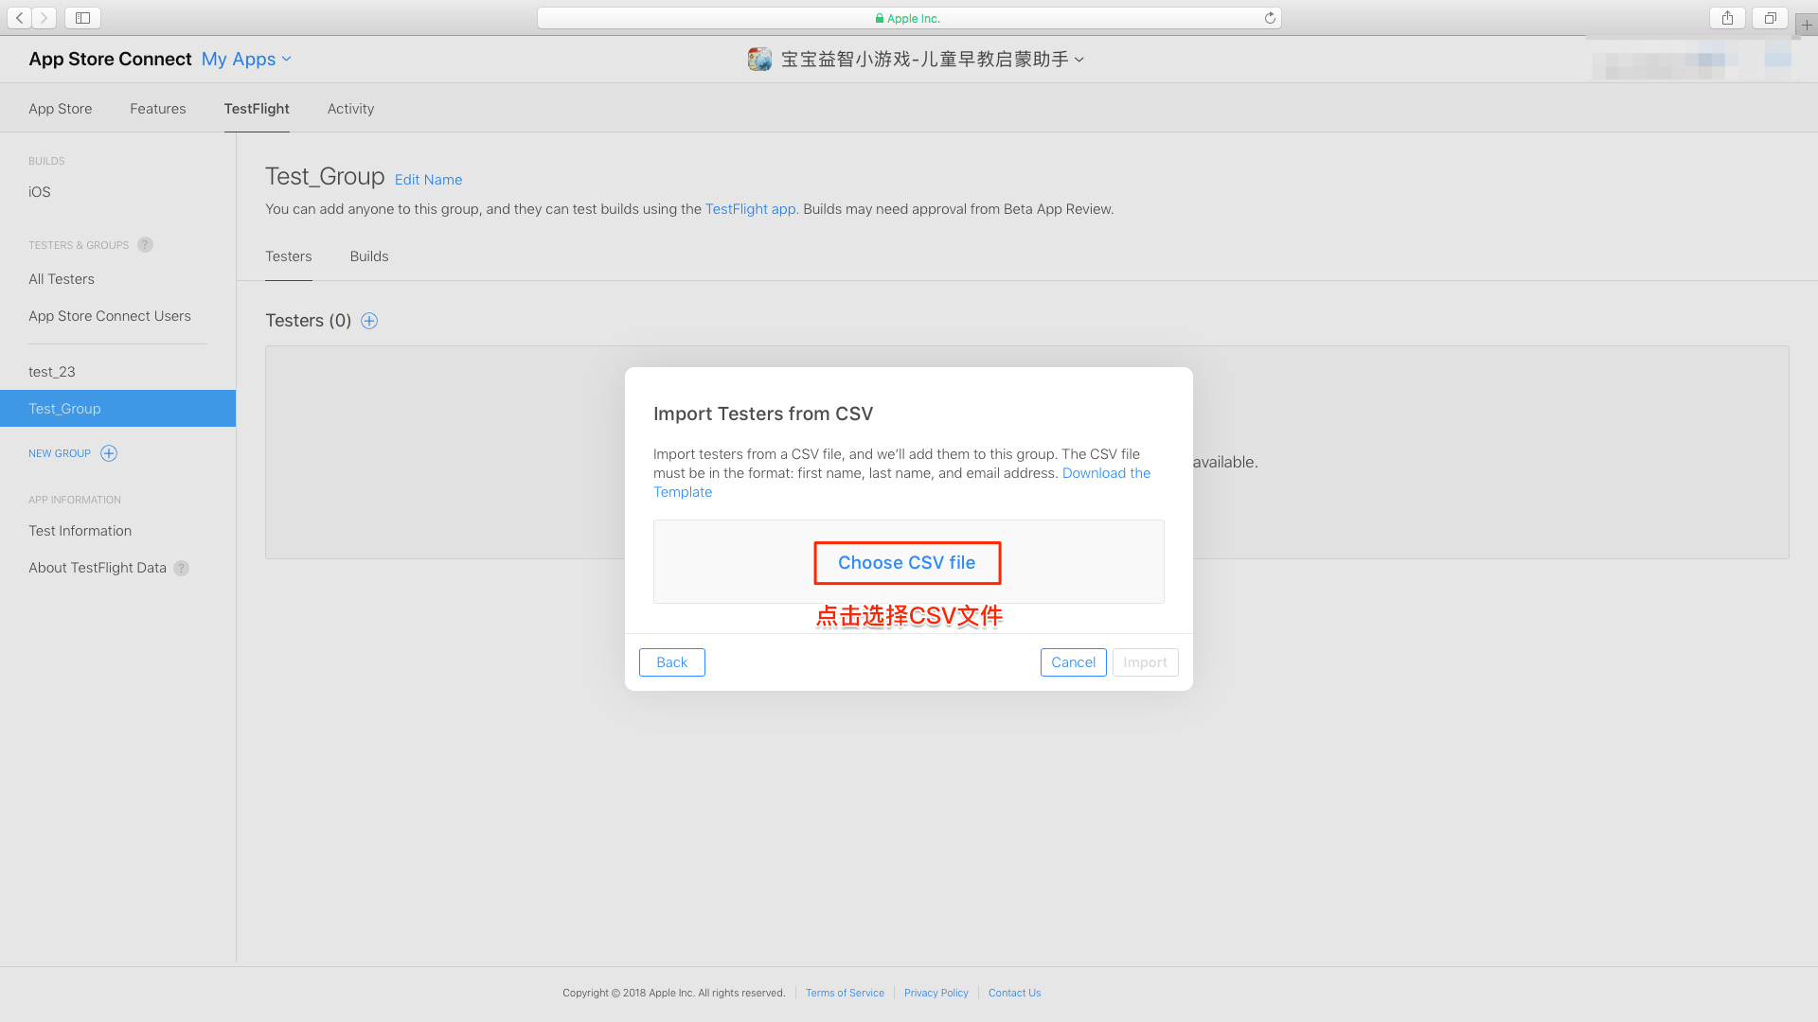Viewport: 1818px width, 1022px height.
Task: Click the Import button
Action: (1146, 662)
